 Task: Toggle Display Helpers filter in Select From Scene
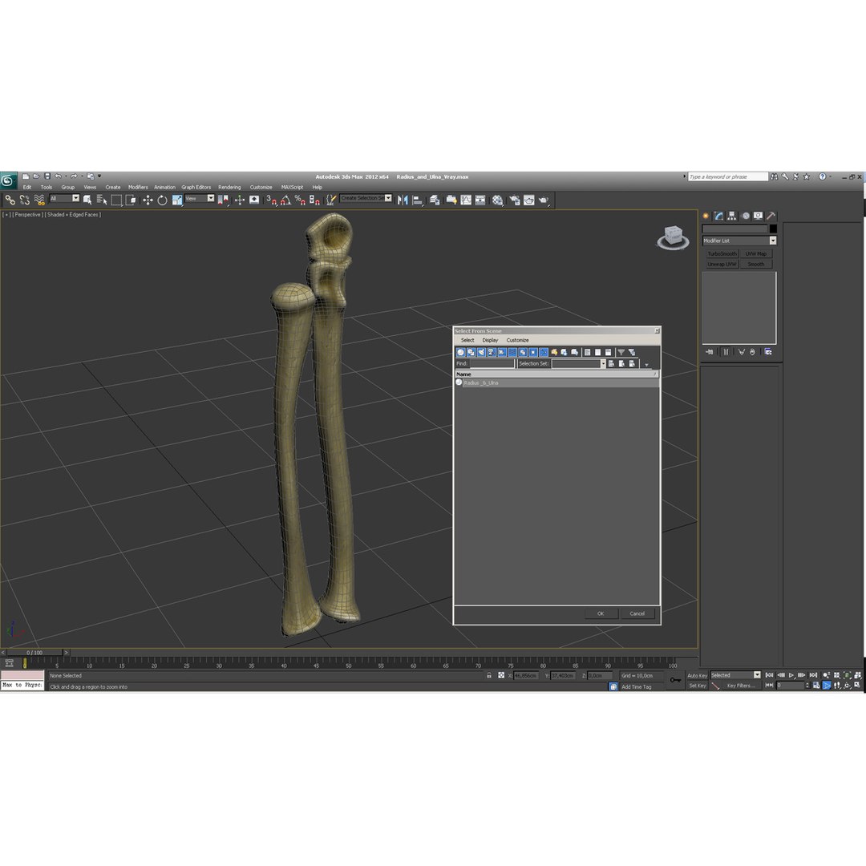[x=501, y=352]
